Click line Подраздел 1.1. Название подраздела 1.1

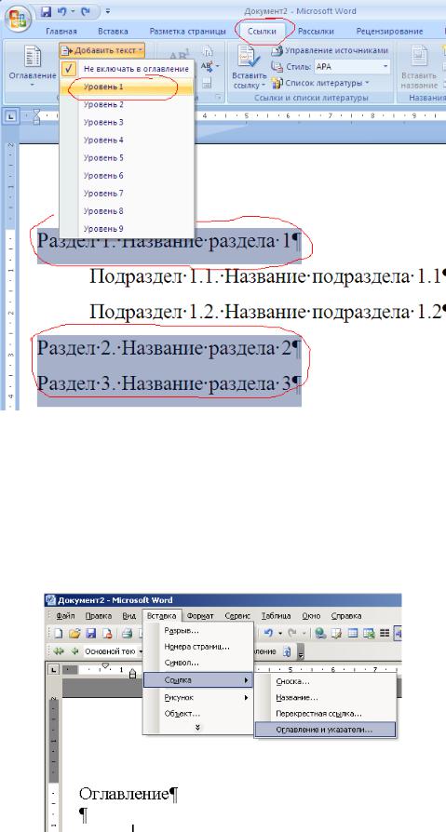pyautogui.click(x=266, y=277)
